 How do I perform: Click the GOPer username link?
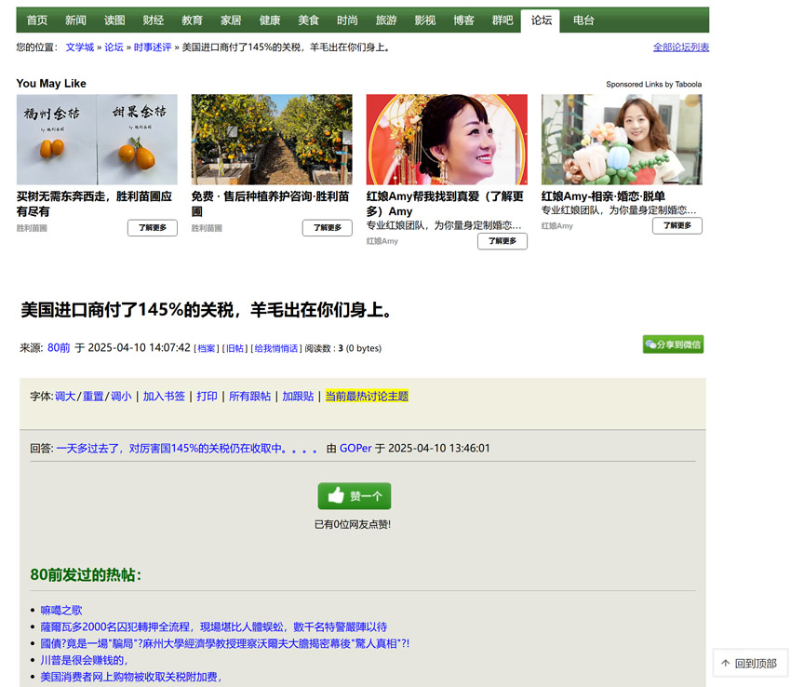[355, 449]
